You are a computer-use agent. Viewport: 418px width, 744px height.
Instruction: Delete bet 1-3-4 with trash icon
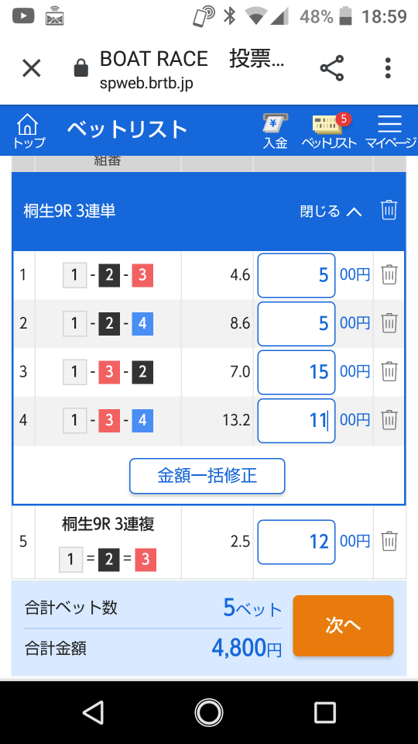(x=389, y=420)
